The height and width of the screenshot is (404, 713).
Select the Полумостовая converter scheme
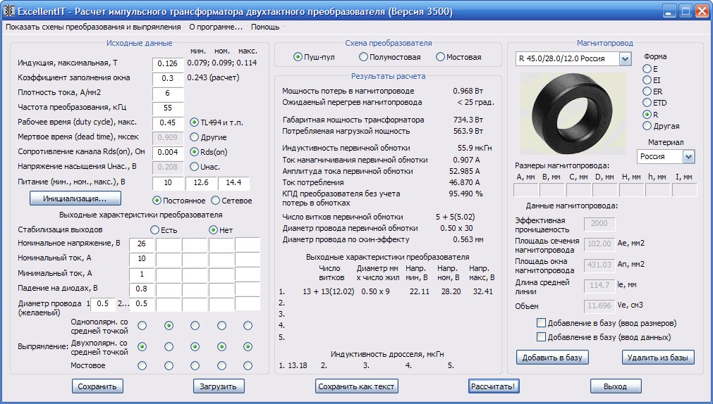click(364, 57)
